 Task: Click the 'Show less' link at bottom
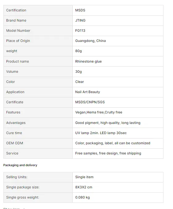pos(11,208)
